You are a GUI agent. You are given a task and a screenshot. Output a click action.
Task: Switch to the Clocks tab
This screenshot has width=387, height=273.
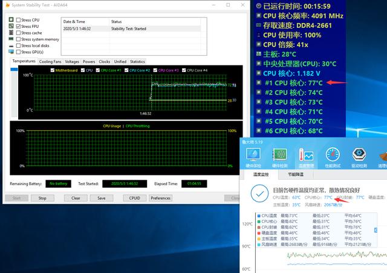[x=105, y=62]
